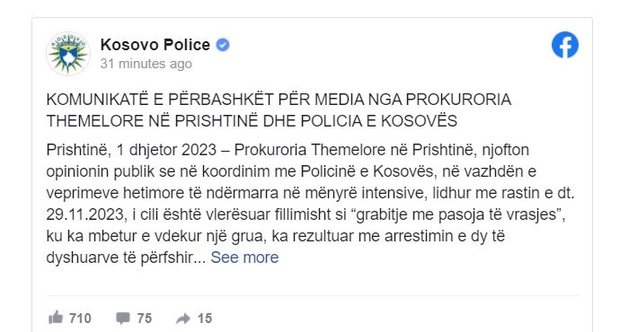
Task: Open the '31 minutes ago' timestamp link
Action: tap(146, 64)
